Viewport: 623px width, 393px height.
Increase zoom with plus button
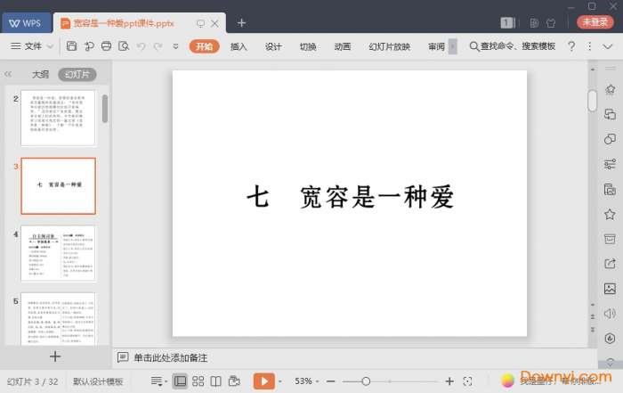tap(449, 381)
